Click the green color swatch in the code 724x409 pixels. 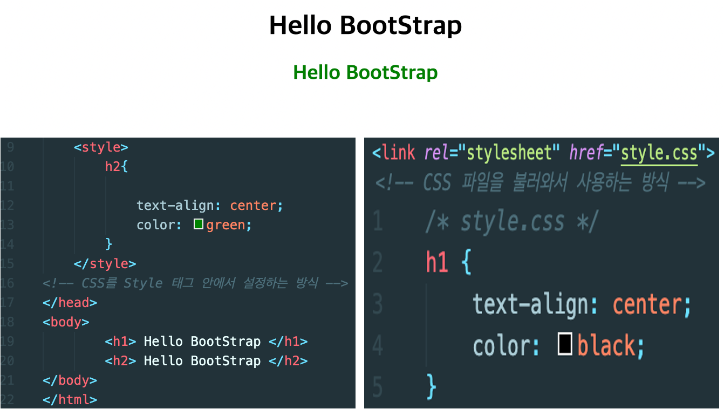click(198, 224)
